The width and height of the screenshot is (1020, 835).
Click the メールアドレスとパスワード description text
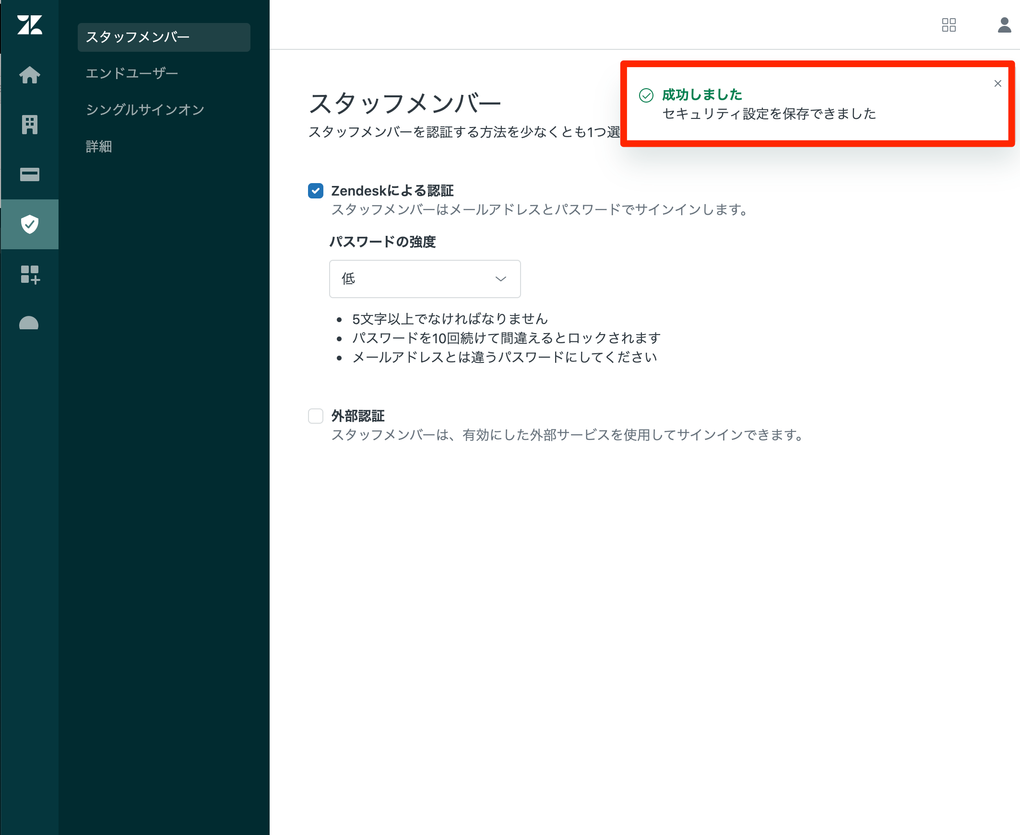pyautogui.click(x=541, y=210)
